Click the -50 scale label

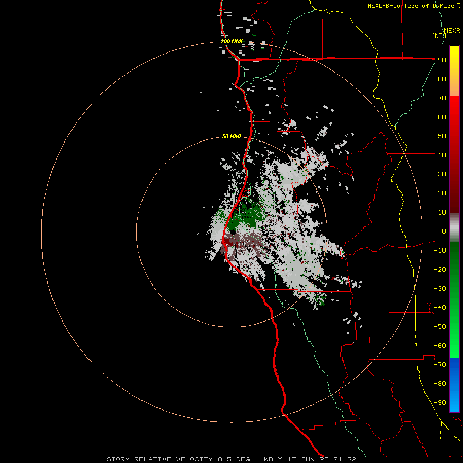click(440, 327)
